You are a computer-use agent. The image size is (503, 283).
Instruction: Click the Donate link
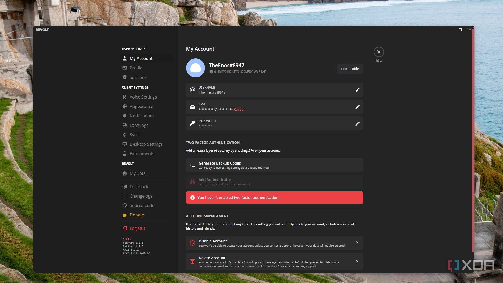(146, 215)
